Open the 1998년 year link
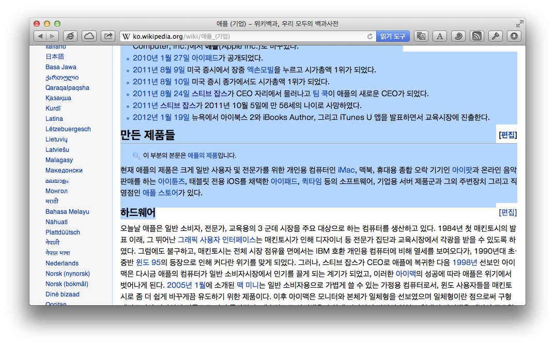The height and width of the screenshot is (346, 555). 465,262
